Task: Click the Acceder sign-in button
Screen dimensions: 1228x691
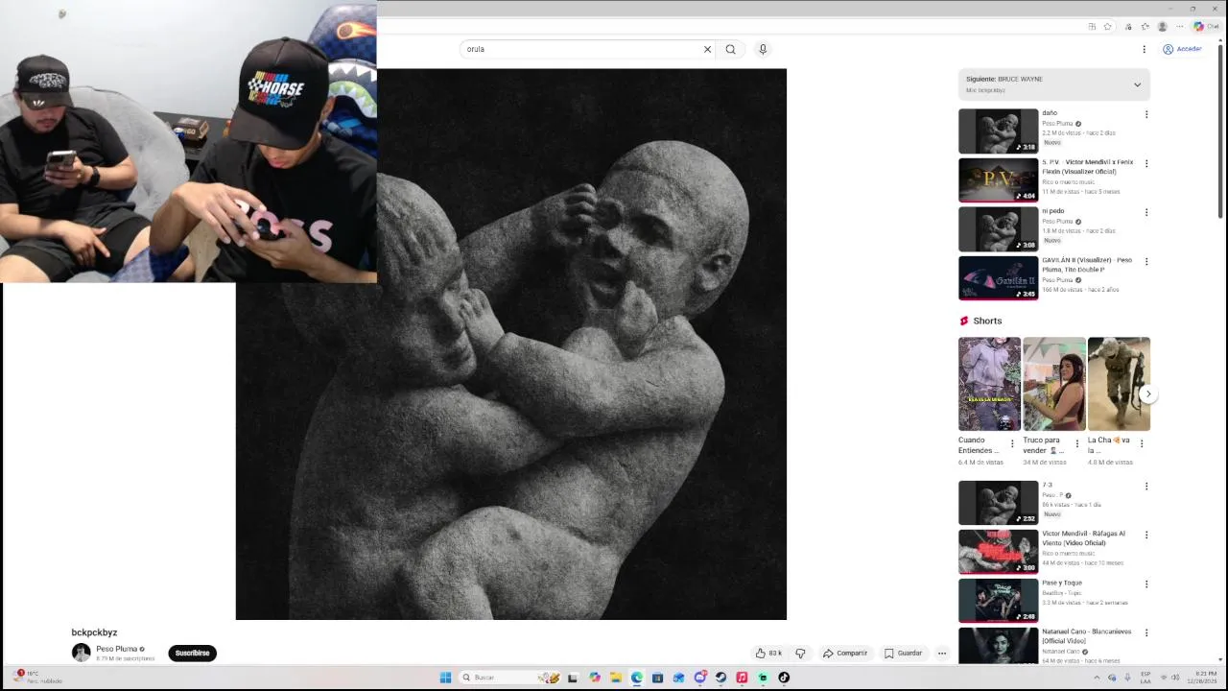Action: [1183, 49]
